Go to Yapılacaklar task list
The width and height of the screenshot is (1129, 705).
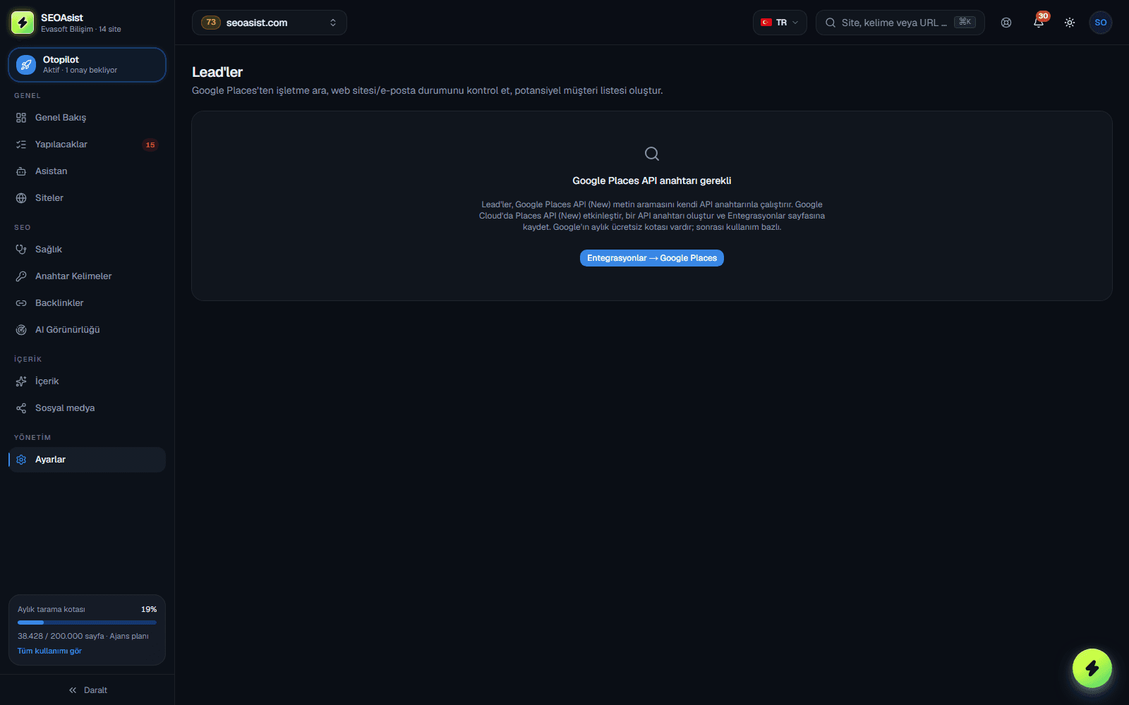87,145
